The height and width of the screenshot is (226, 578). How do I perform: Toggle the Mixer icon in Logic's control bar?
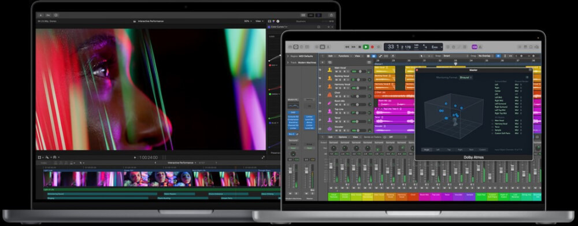(323, 47)
